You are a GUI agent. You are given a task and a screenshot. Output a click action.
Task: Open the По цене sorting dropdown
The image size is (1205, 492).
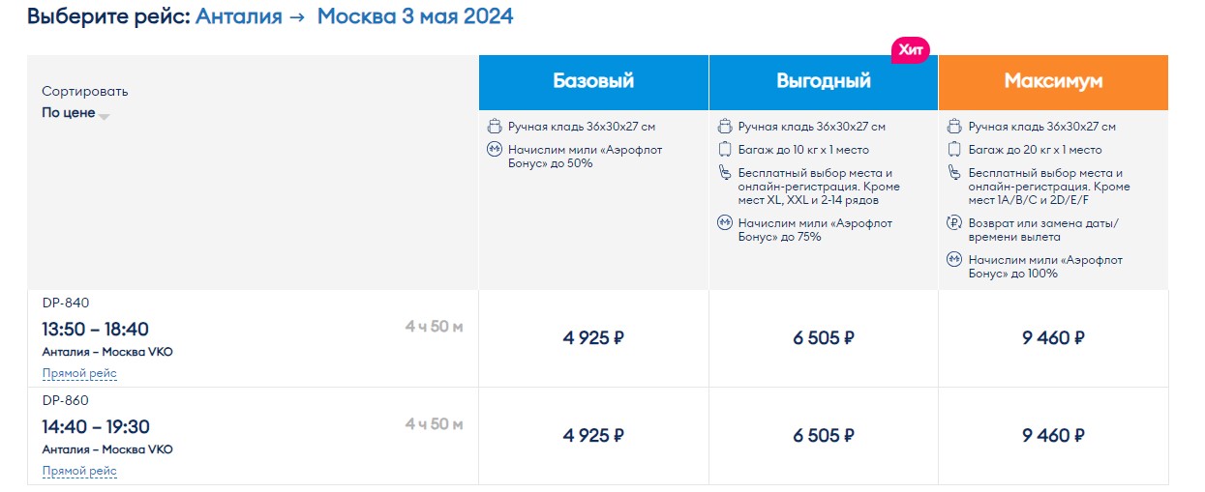coord(69,113)
